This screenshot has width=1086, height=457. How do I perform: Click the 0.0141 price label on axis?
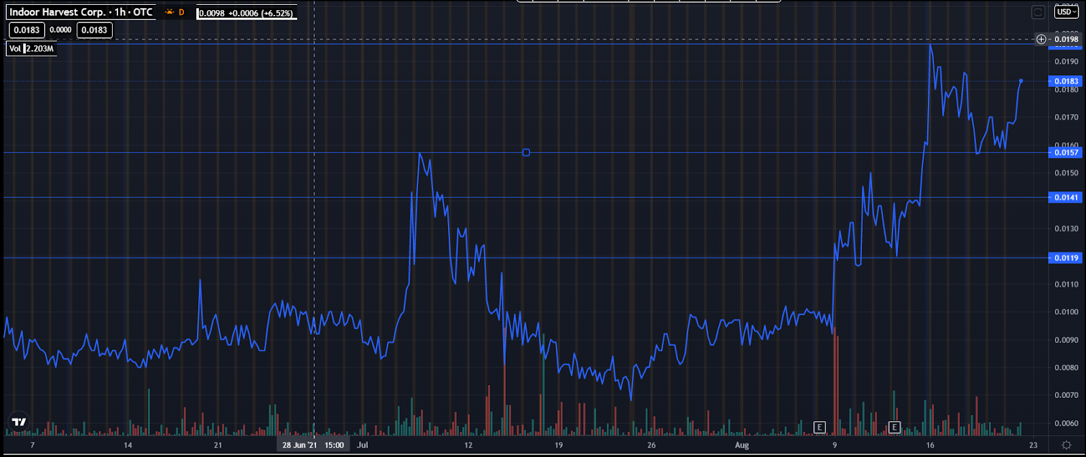[x=1066, y=197]
